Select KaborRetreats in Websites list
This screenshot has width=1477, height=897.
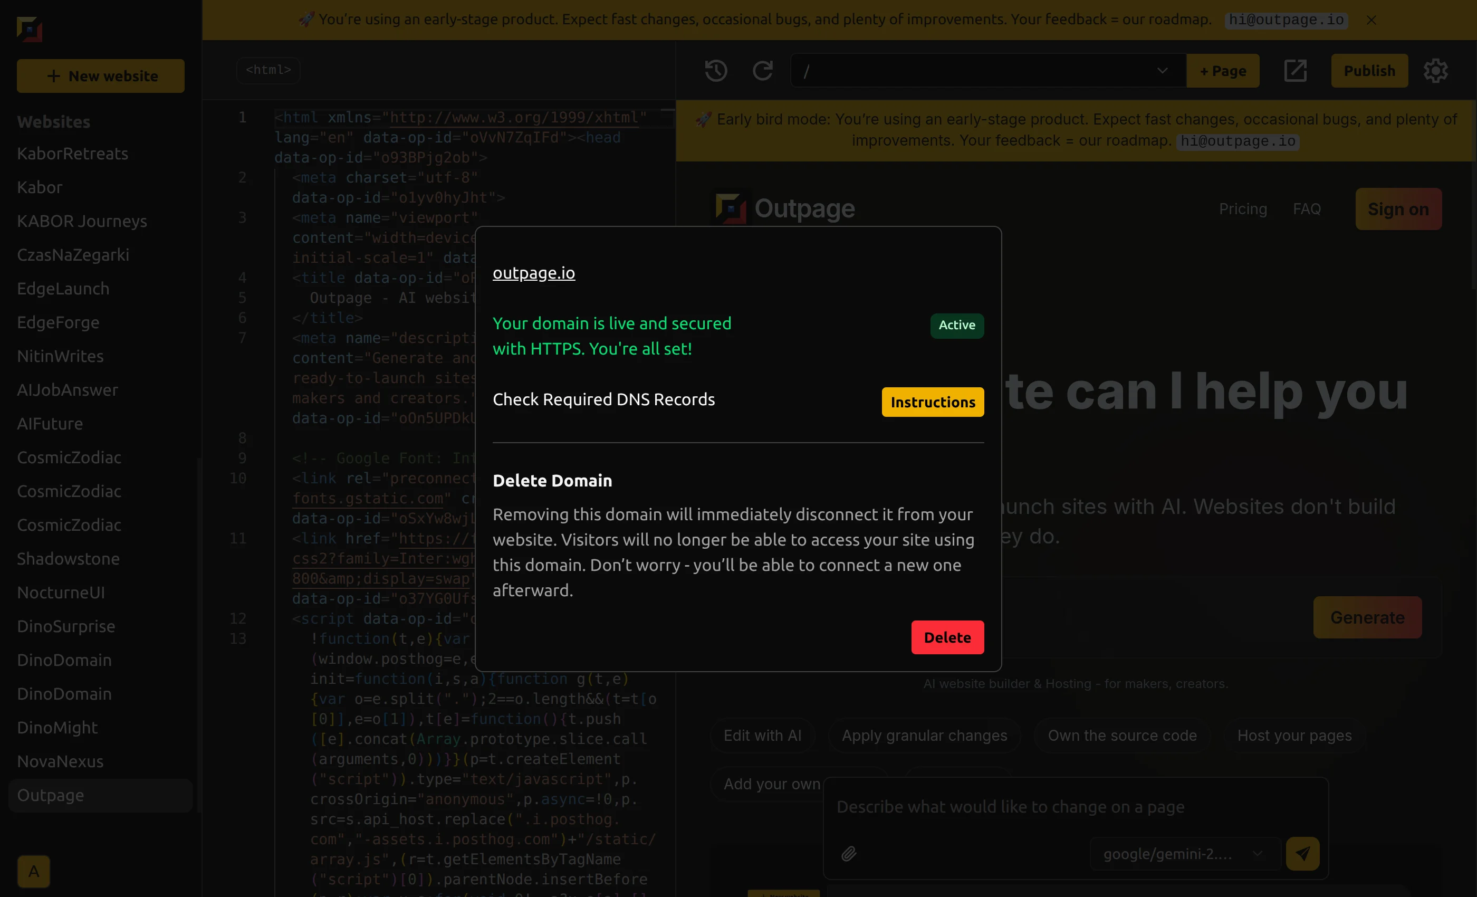[x=73, y=154]
